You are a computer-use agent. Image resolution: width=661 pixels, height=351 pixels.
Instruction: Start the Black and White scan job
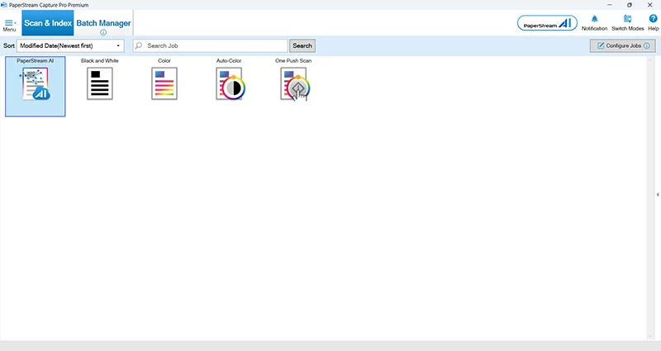(x=99, y=84)
